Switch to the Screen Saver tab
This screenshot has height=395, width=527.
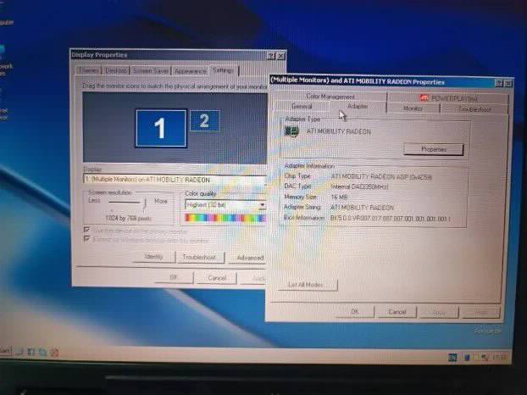pos(151,71)
